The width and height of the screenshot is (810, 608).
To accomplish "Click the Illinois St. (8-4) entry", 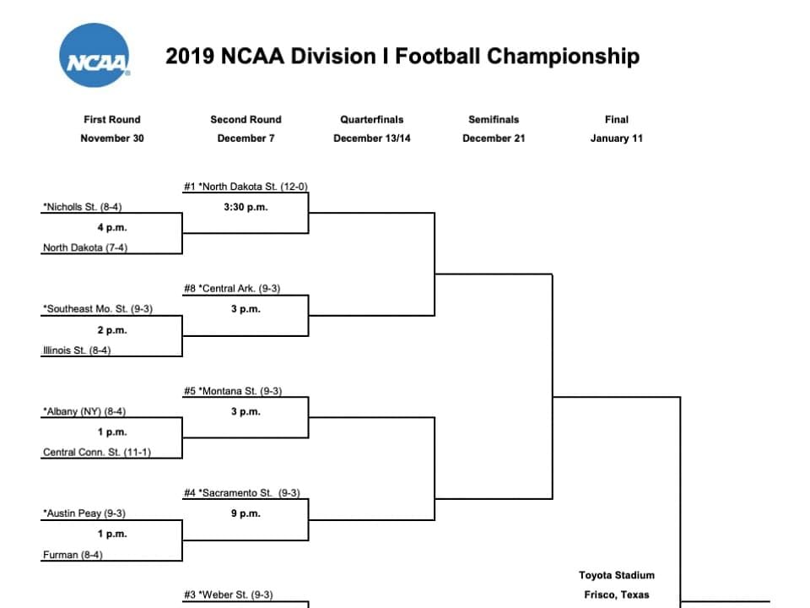I will [x=77, y=350].
